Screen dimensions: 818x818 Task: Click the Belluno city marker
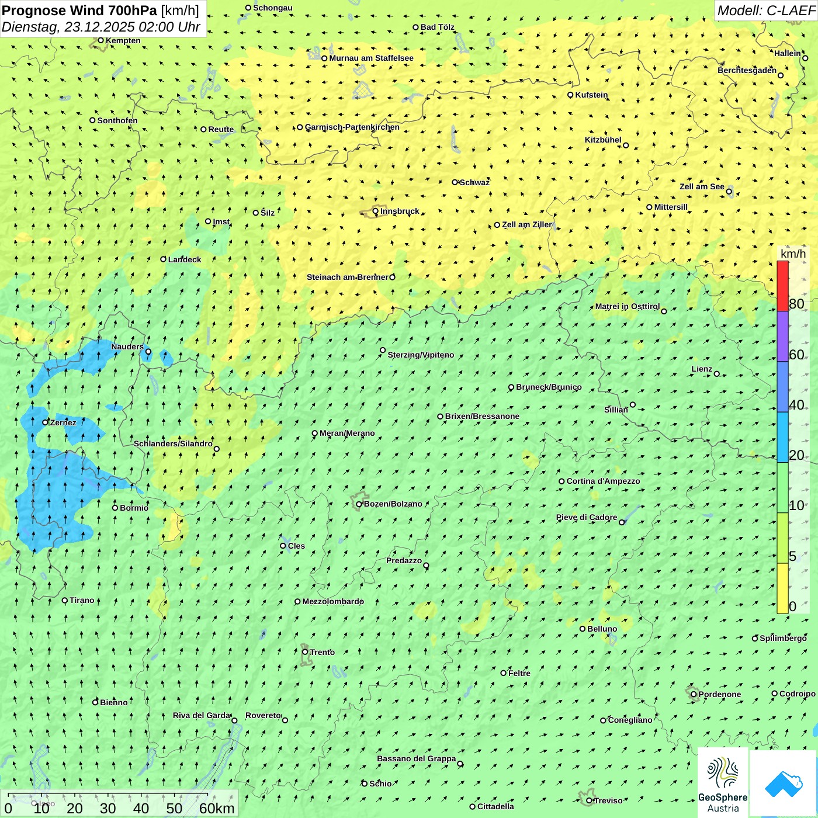click(x=583, y=629)
